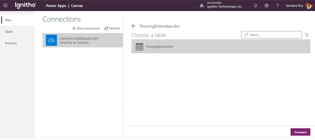Viewport: 315px width, 140px height.
Task: Add a New connection
Action: point(86,28)
